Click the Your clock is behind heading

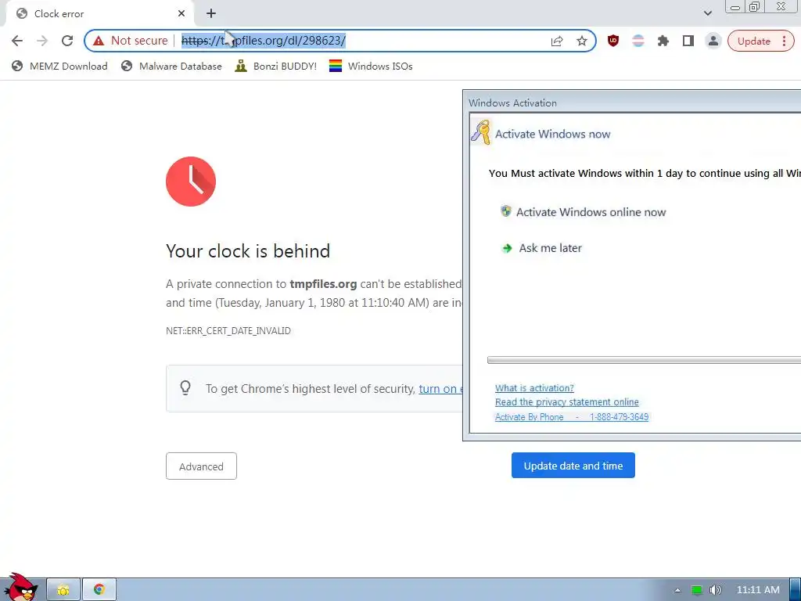pyautogui.click(x=248, y=251)
